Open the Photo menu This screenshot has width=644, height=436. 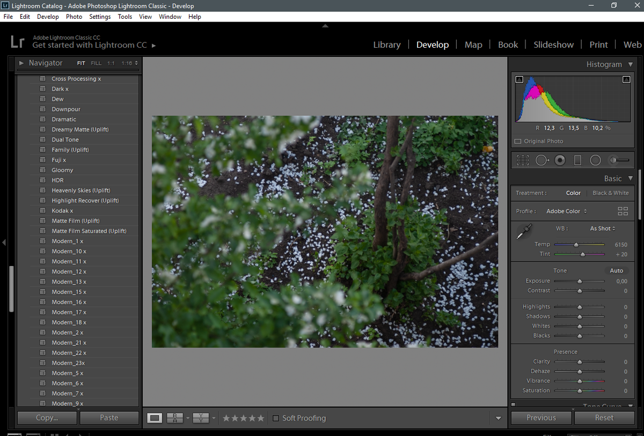click(74, 17)
